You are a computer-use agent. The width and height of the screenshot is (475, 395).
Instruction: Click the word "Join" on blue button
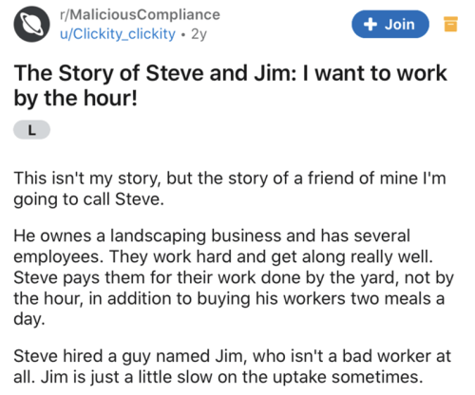pos(400,25)
